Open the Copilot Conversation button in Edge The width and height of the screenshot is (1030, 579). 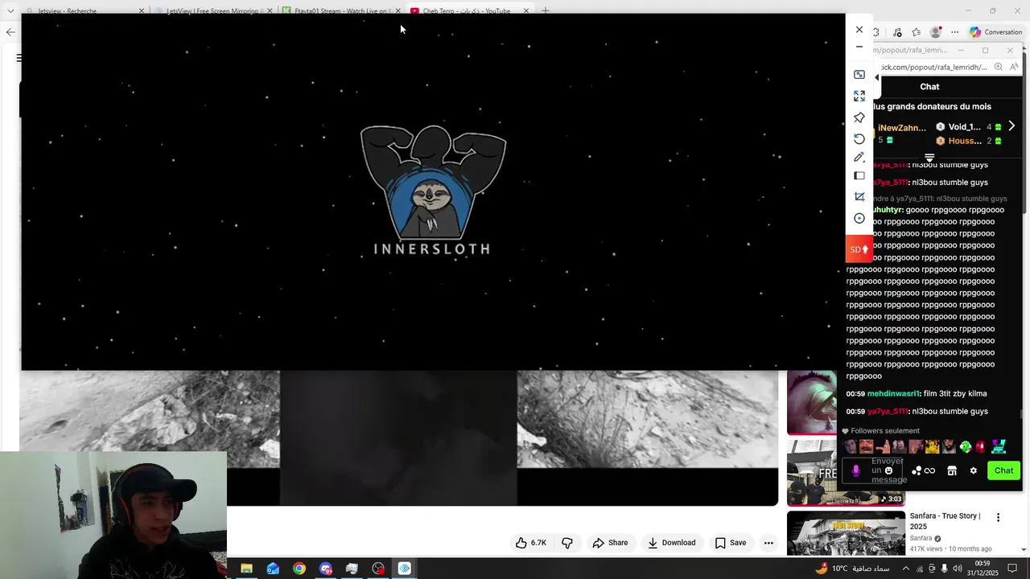pyautogui.click(x=995, y=32)
